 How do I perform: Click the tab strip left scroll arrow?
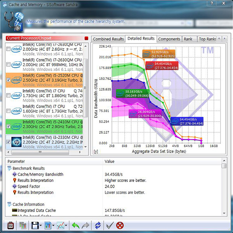click(x=219, y=39)
